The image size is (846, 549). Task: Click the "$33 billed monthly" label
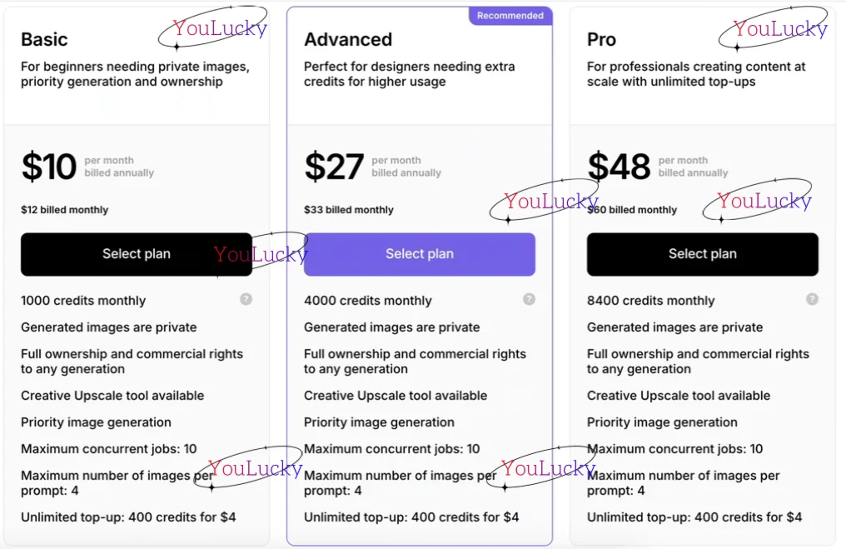coord(348,210)
